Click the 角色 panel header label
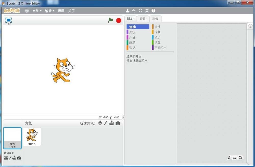This screenshot has width=255, height=167. [x=29, y=123]
